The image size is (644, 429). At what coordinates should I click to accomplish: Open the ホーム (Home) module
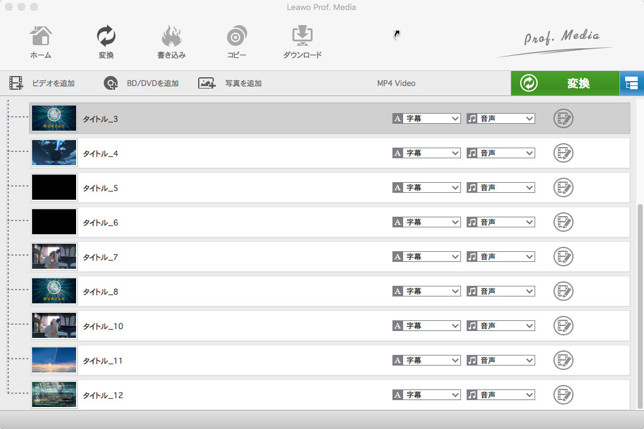pos(41,42)
